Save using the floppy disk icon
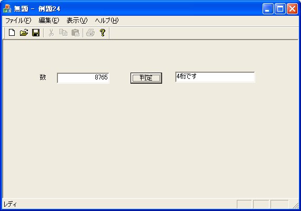This screenshot has height=211, width=301. pyautogui.click(x=36, y=33)
